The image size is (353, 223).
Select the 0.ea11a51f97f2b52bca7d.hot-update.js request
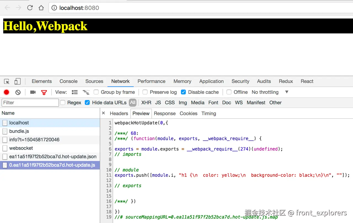coord(50,165)
